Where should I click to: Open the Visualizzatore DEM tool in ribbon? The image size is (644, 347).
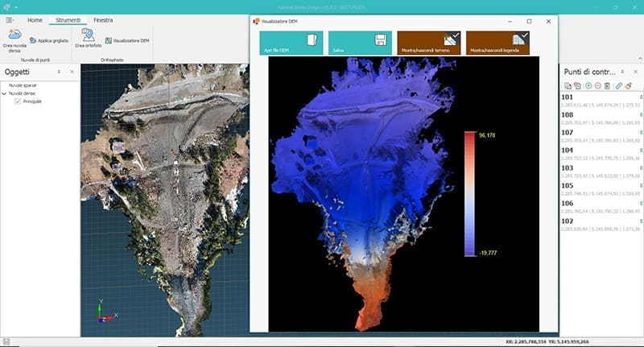[126, 39]
